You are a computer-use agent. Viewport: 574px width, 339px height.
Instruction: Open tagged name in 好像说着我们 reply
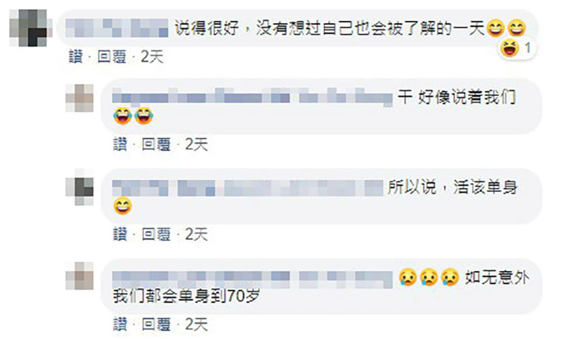tap(253, 97)
